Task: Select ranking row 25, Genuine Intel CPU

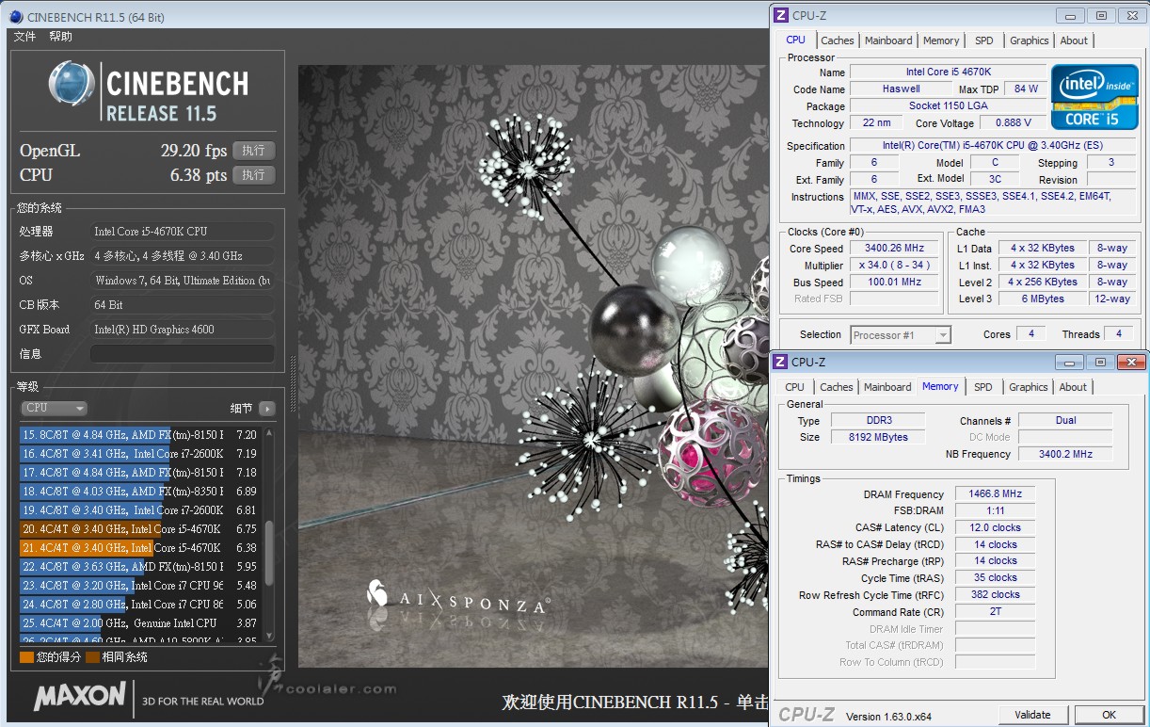Action: [140, 623]
